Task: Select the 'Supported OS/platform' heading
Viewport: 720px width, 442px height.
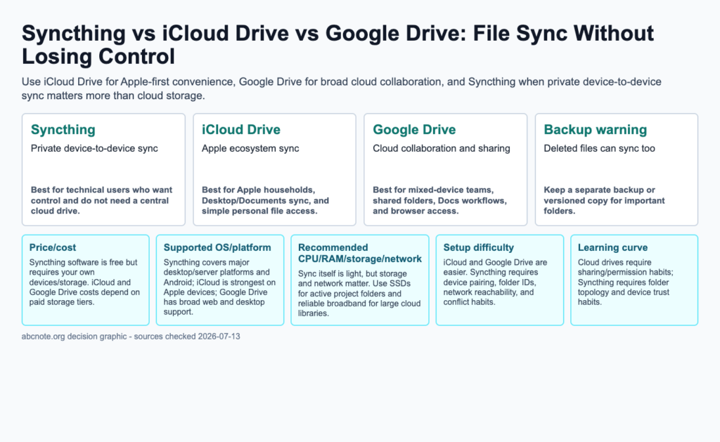Action: [217, 247]
